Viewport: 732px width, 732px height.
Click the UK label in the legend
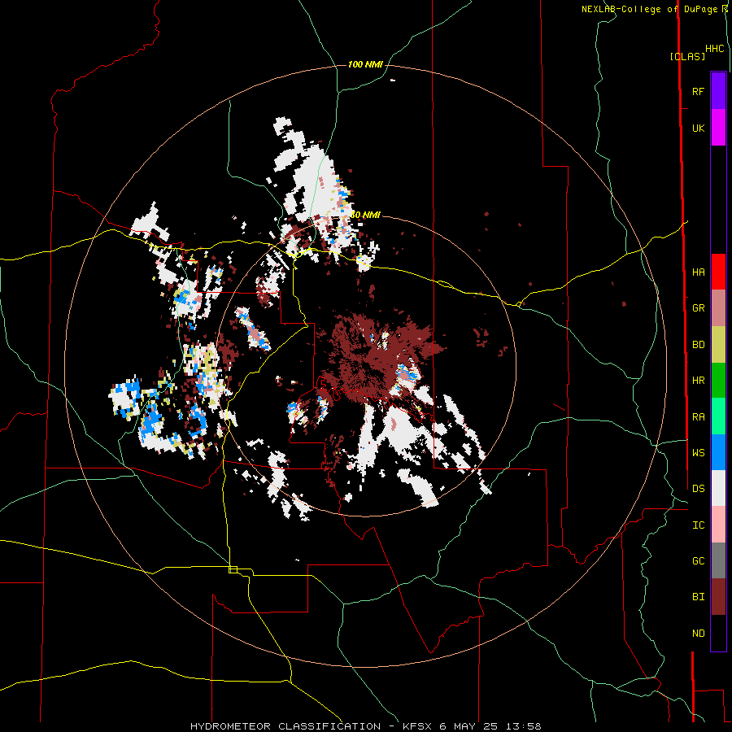click(x=698, y=128)
